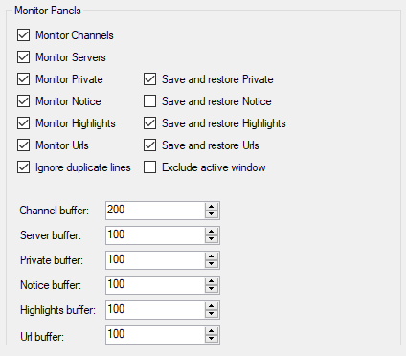Screen dimensions: 406x356
Task: Decrease Server buffer with down arrow
Action: (212, 239)
